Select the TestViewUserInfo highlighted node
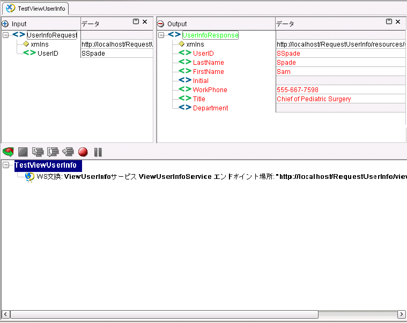This screenshot has height=323, width=407. [x=48, y=165]
